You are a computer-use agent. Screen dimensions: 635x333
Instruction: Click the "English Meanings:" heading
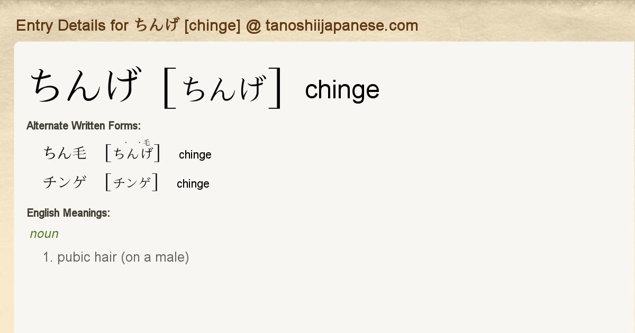[68, 214]
